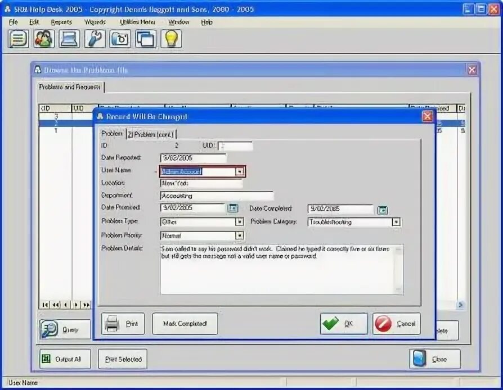The image size is (503, 390).
Task: Click the Location field
Action: tap(201, 183)
